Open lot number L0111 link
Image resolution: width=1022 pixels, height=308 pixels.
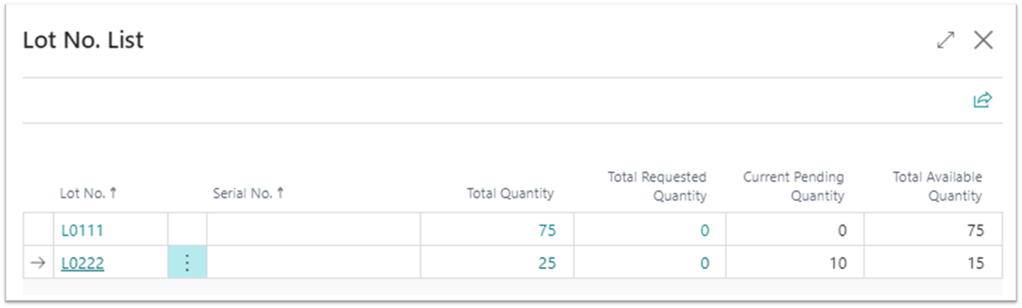click(x=82, y=230)
